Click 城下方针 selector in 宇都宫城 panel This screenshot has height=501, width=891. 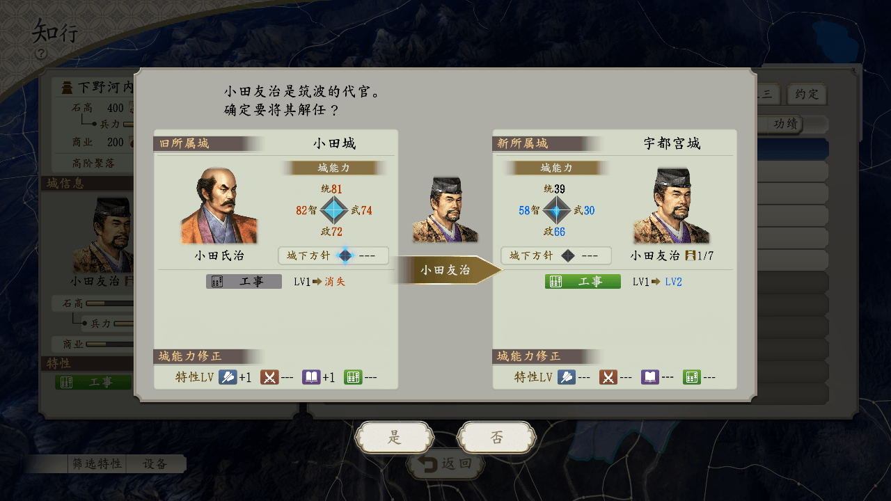[x=556, y=255]
